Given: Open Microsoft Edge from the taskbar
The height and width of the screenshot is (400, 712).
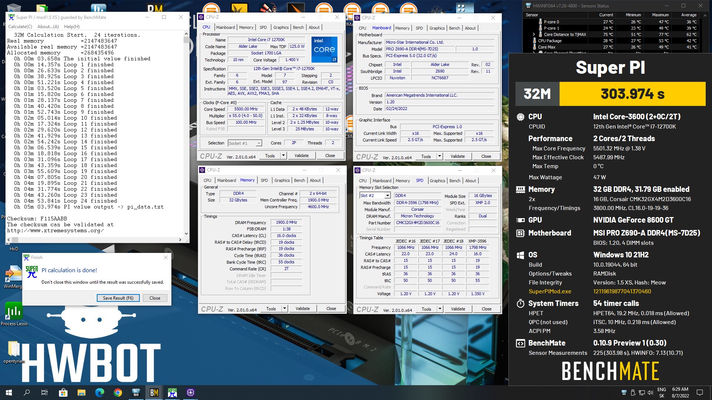Looking at the screenshot, I should [99, 393].
